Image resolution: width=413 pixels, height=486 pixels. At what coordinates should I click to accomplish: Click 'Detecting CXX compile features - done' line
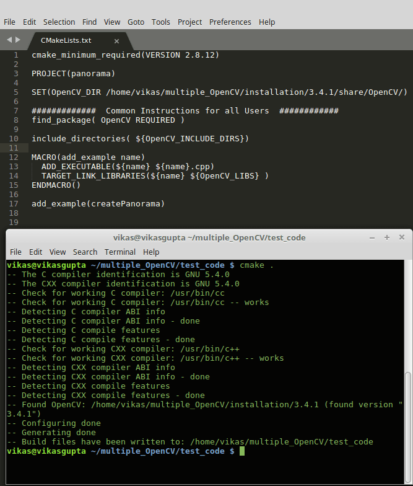[x=106, y=395]
